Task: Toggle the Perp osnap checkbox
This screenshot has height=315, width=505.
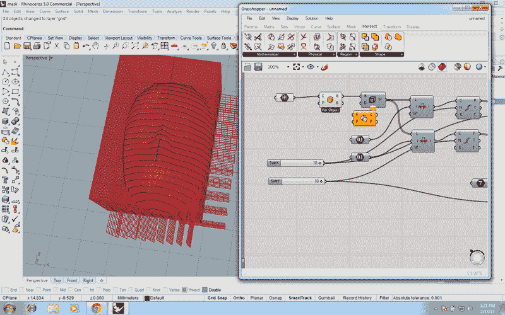Action: (99, 290)
